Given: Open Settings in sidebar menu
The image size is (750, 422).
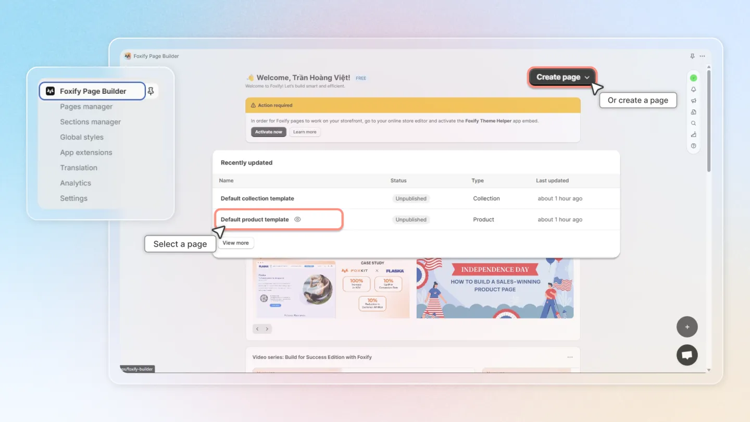Looking at the screenshot, I should click(x=73, y=198).
